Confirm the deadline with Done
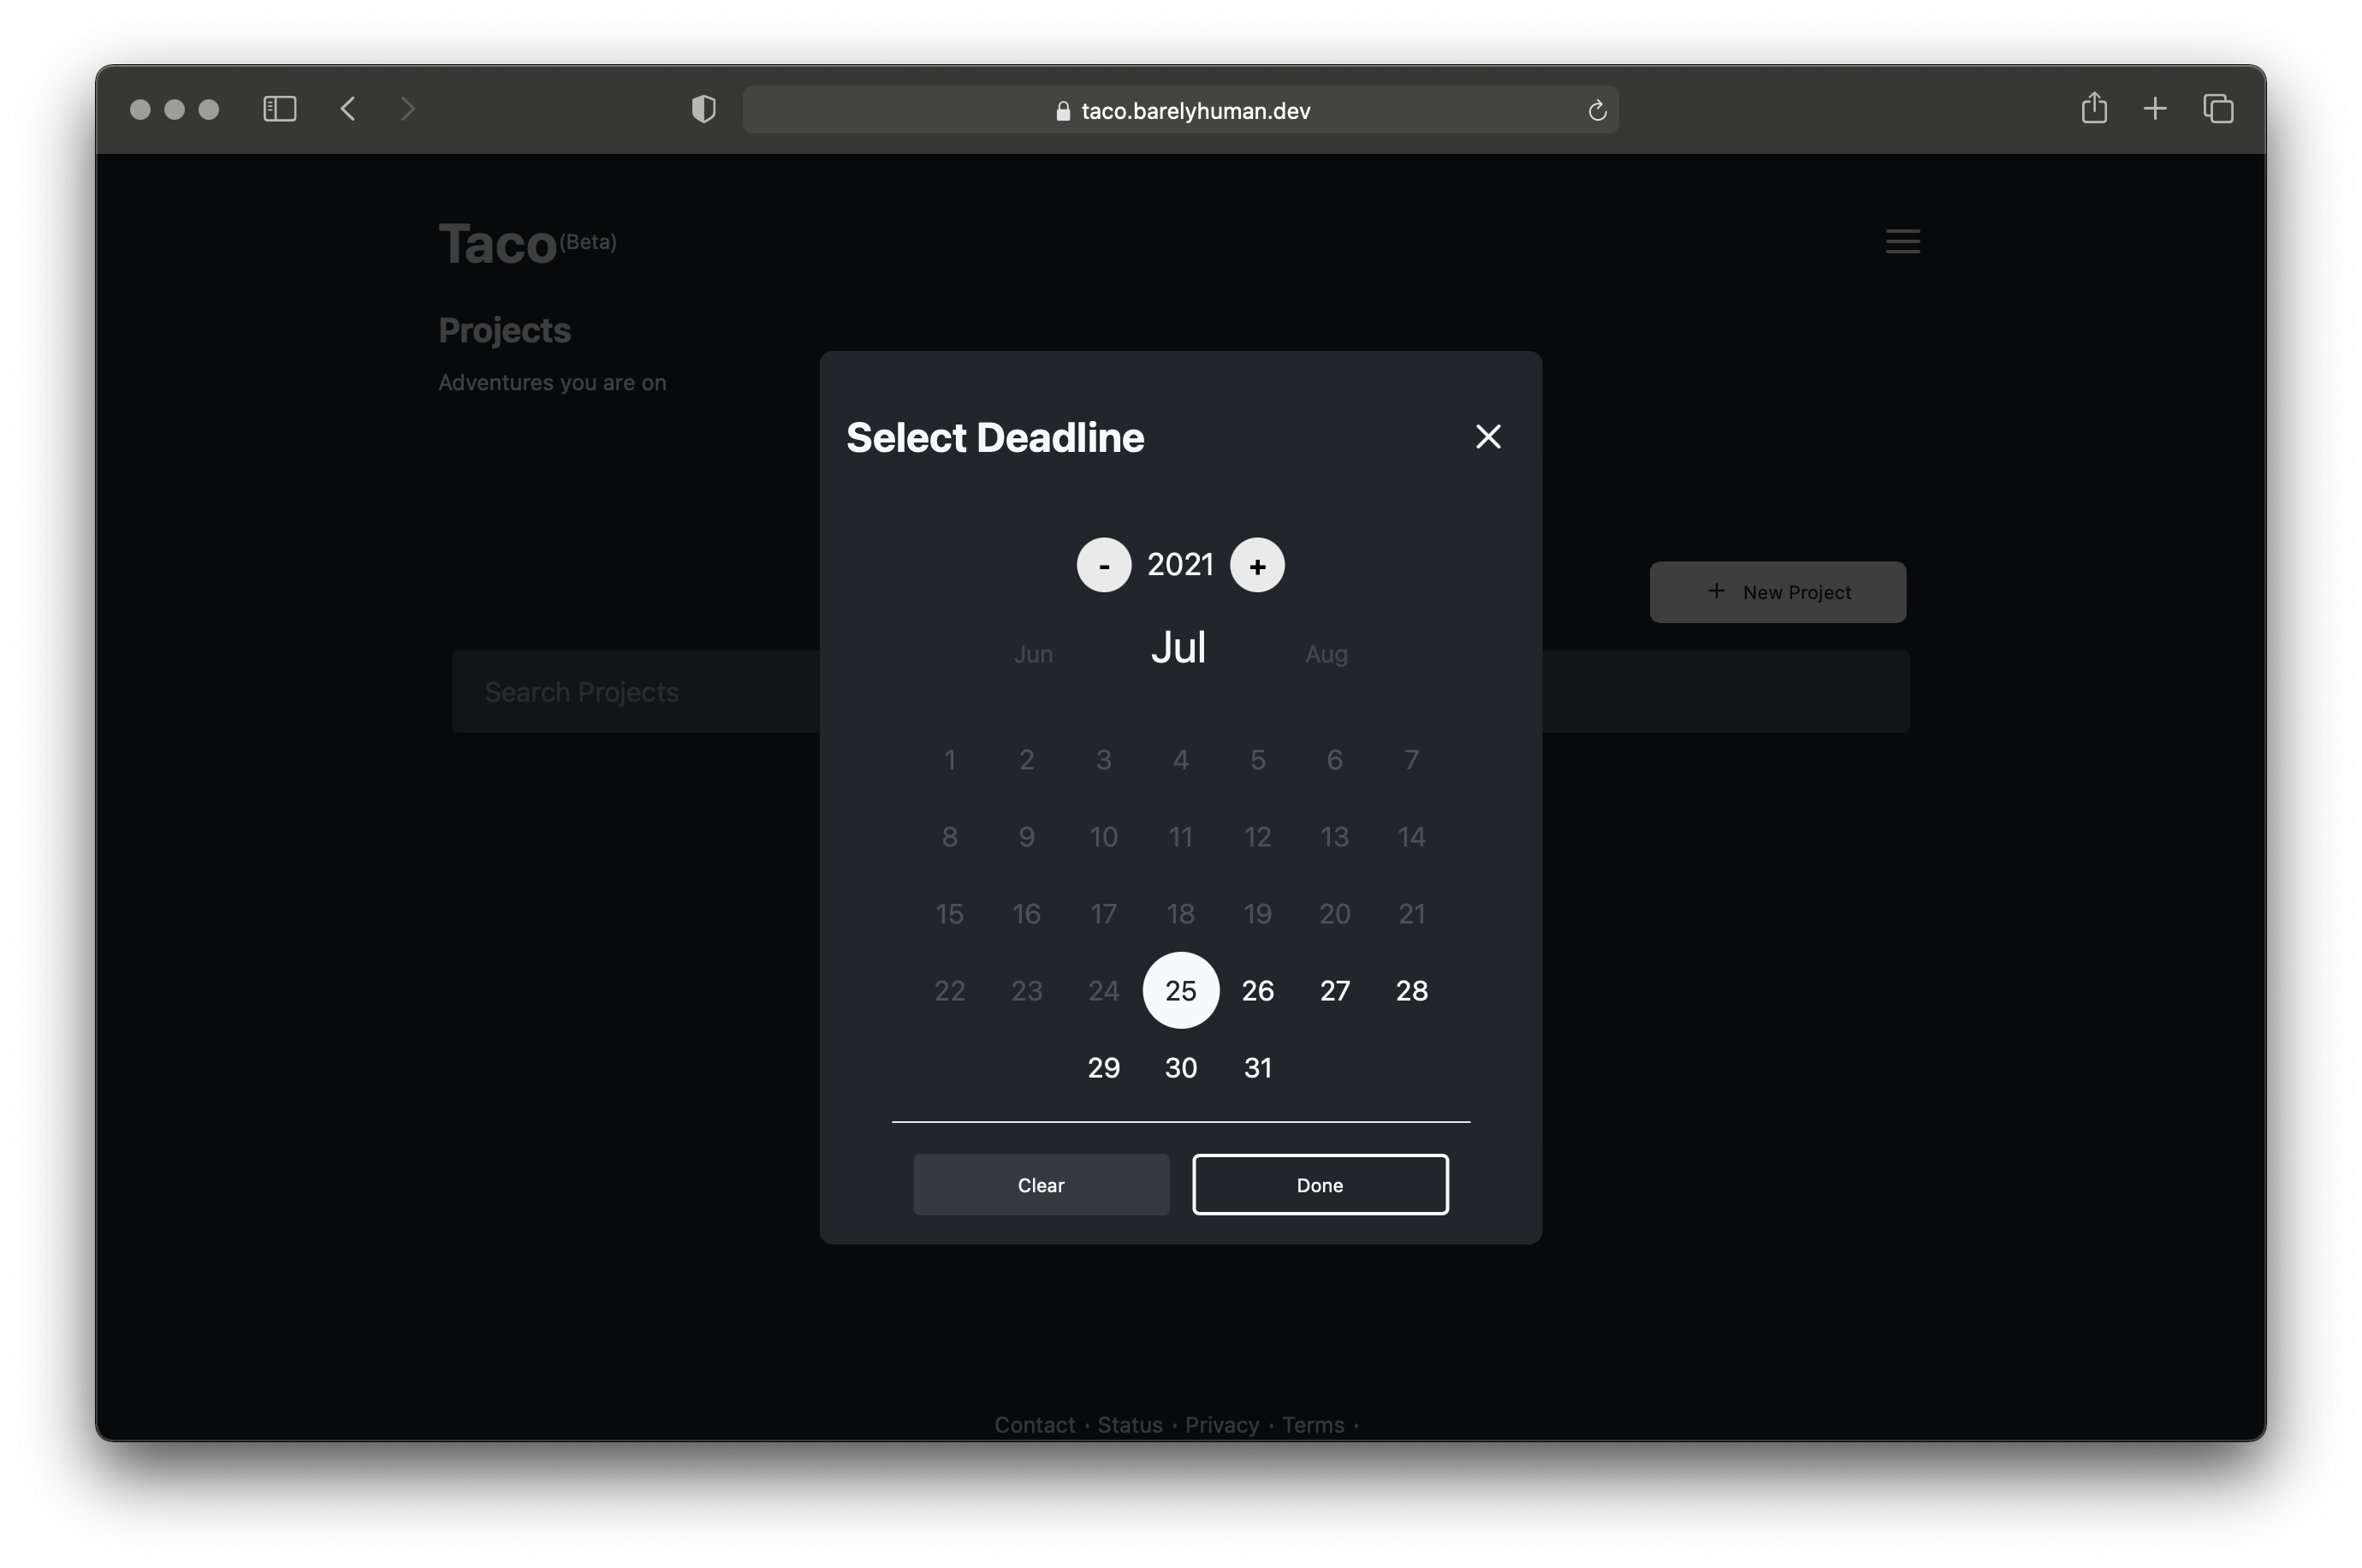The image size is (2362, 1568). point(1320,1184)
